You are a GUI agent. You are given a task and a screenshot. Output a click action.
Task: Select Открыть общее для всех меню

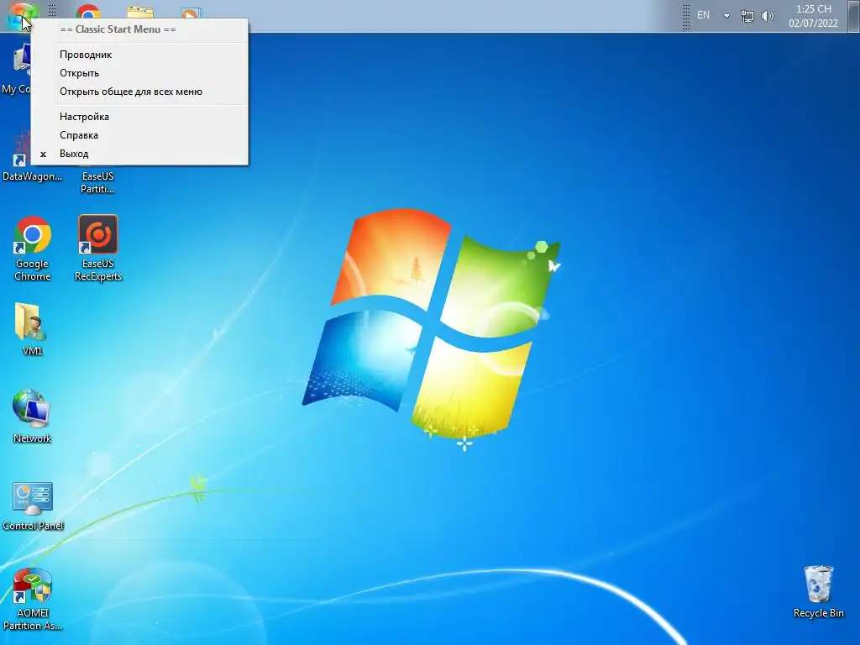[x=140, y=92]
